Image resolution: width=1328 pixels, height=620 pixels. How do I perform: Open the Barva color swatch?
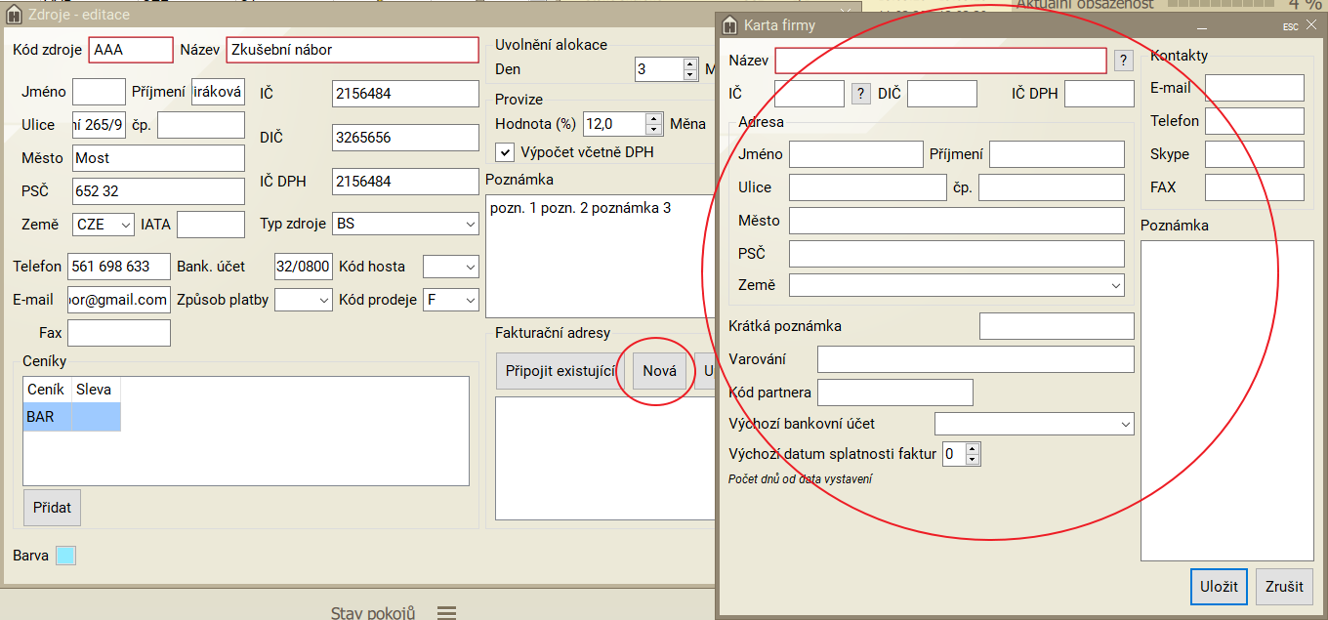pyautogui.click(x=65, y=556)
